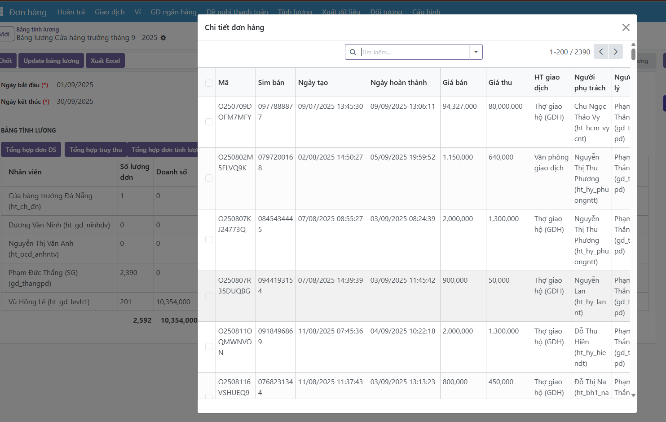Click the Xuất Excel button
The height and width of the screenshot is (422, 666).
click(105, 61)
